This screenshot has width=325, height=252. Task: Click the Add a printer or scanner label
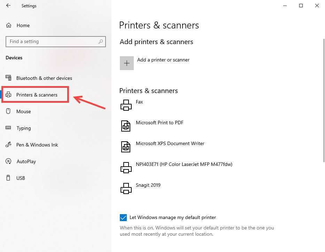[163, 60]
